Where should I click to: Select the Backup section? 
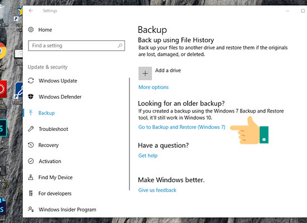pos(46,113)
